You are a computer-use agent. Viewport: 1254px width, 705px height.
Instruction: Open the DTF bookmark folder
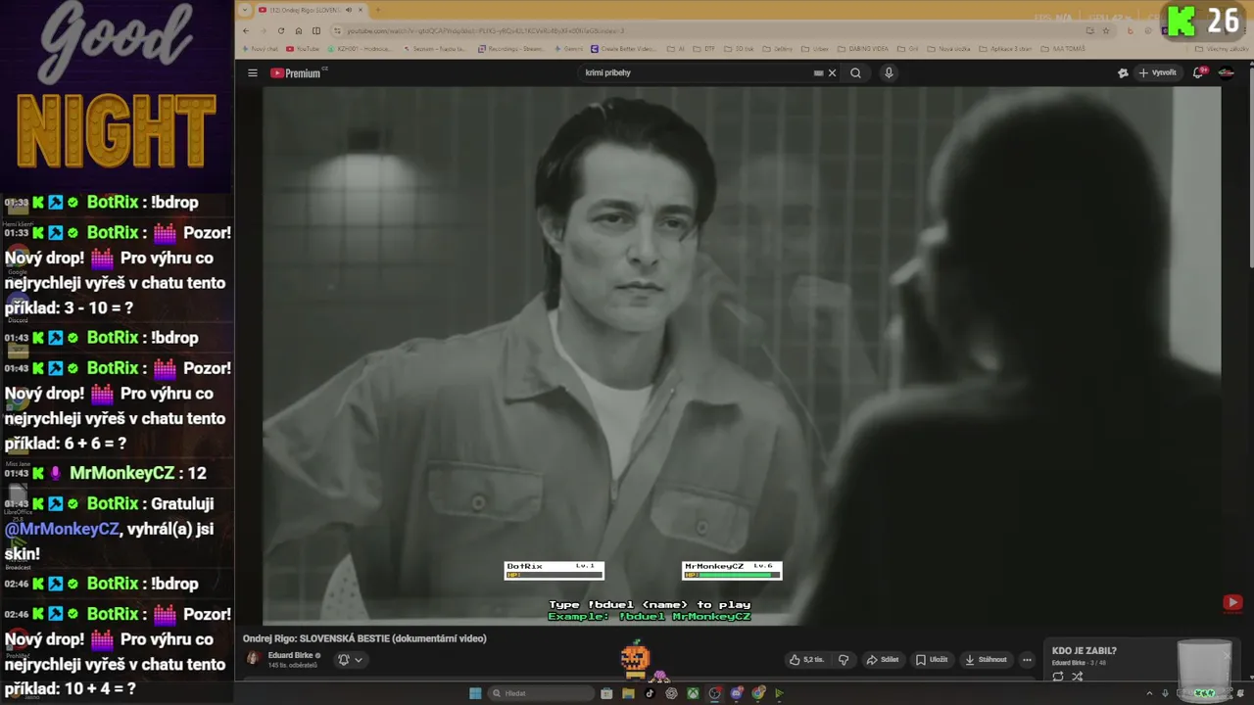(703, 49)
